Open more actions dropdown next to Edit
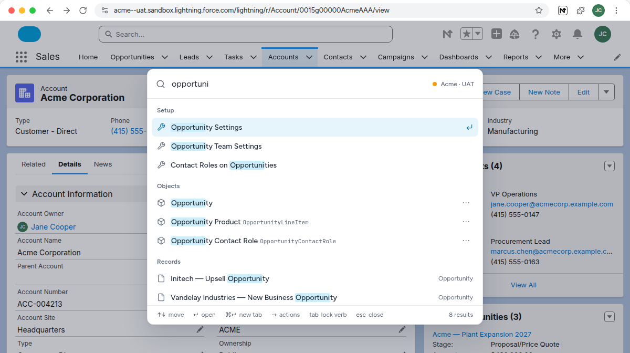This screenshot has height=353, width=630. click(606, 92)
